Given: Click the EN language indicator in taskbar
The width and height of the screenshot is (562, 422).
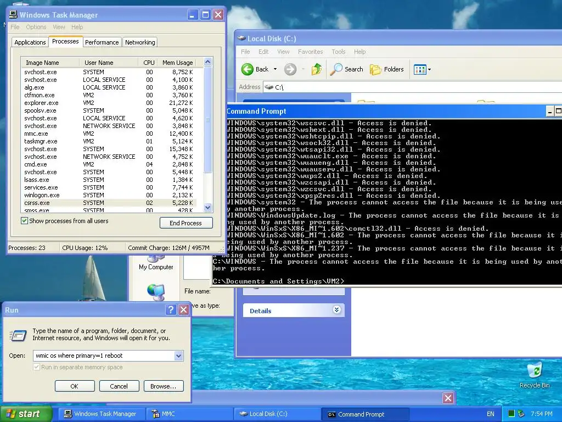Looking at the screenshot, I should (491, 414).
